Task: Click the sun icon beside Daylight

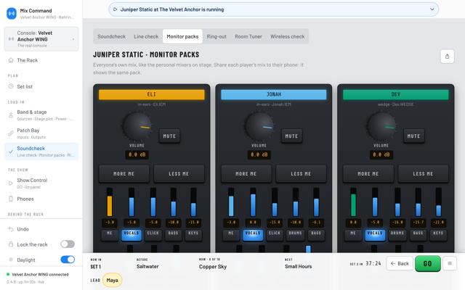Action: 11,260
